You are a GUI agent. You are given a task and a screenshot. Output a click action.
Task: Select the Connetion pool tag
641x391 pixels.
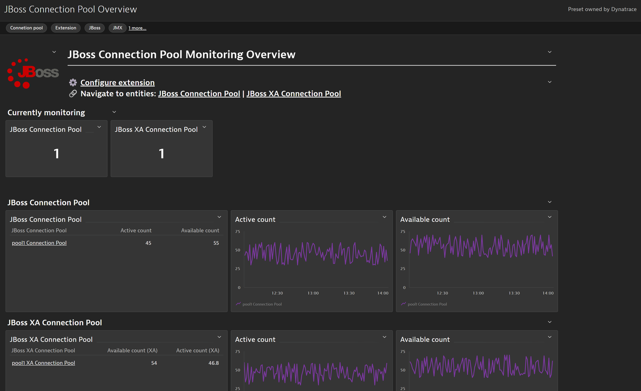[x=26, y=28]
